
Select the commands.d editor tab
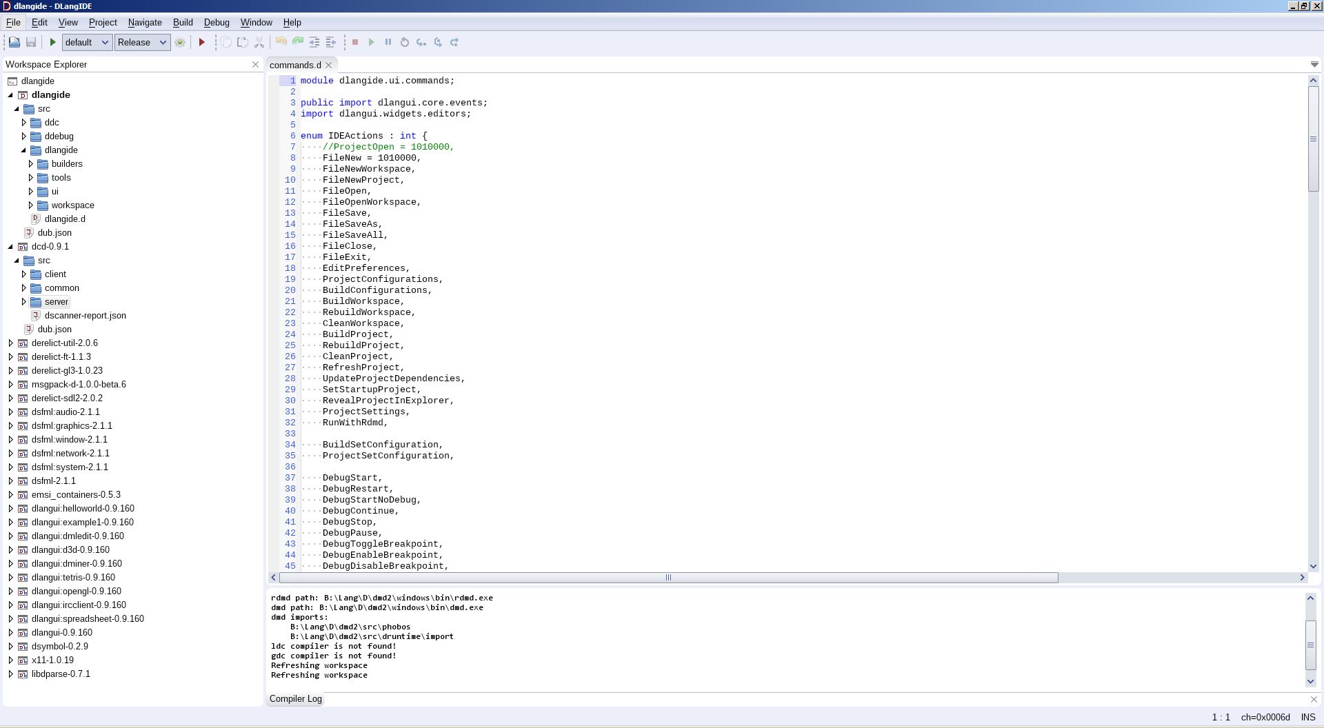(x=295, y=65)
